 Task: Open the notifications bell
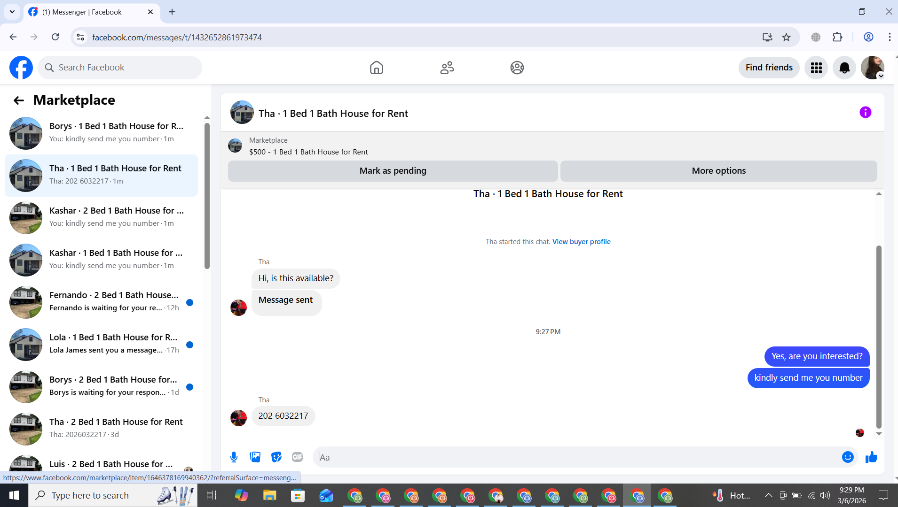click(844, 68)
